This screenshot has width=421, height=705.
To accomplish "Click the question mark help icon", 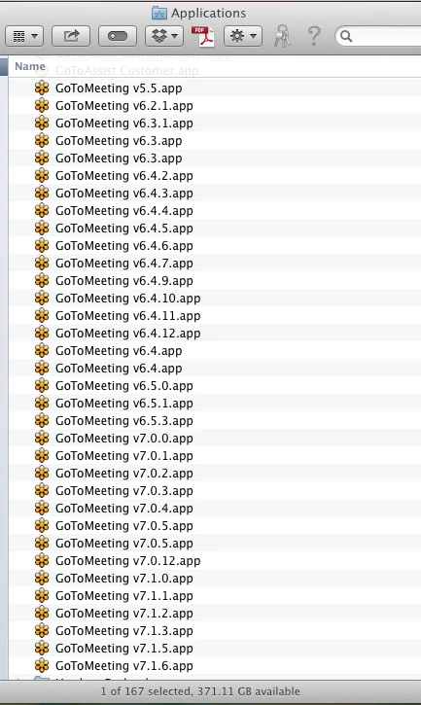I will (314, 36).
